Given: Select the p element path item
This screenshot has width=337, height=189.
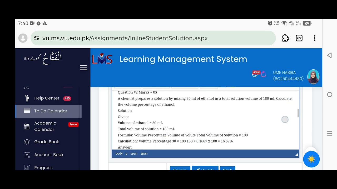Looking at the screenshot, I should click(126, 154).
